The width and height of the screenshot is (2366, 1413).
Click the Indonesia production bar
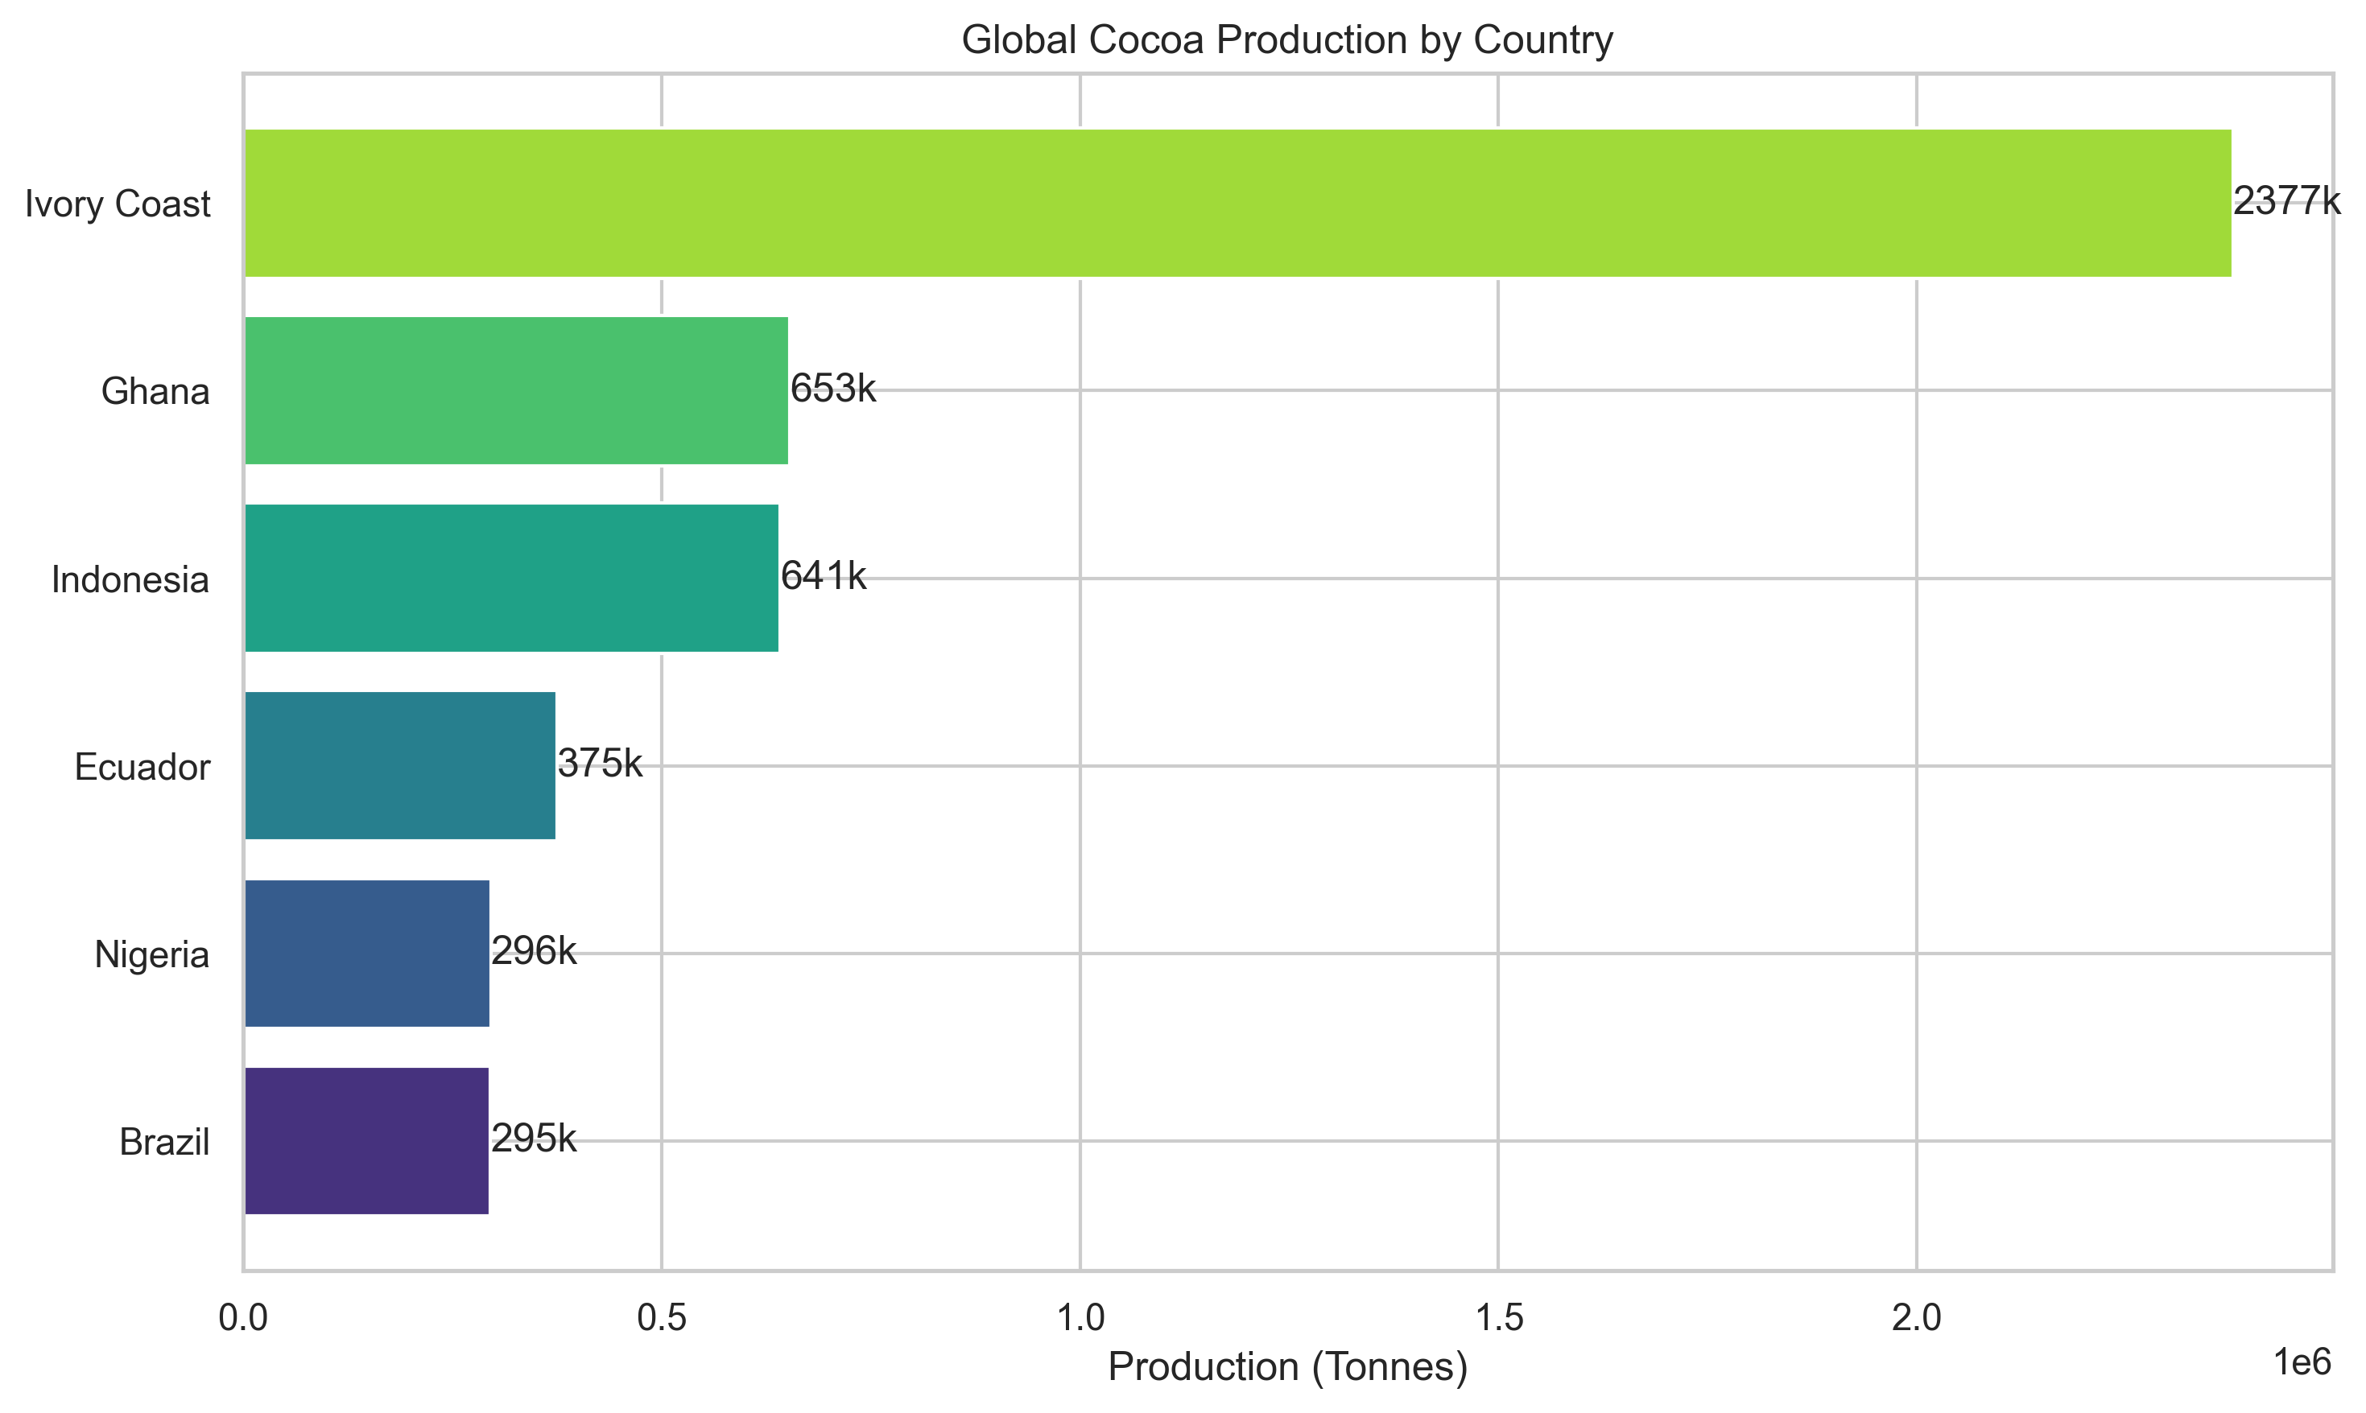tap(510, 578)
